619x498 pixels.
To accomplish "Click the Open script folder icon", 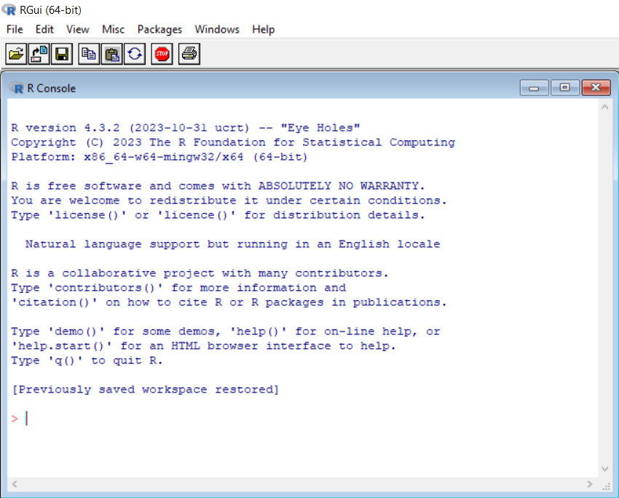I will [16, 54].
